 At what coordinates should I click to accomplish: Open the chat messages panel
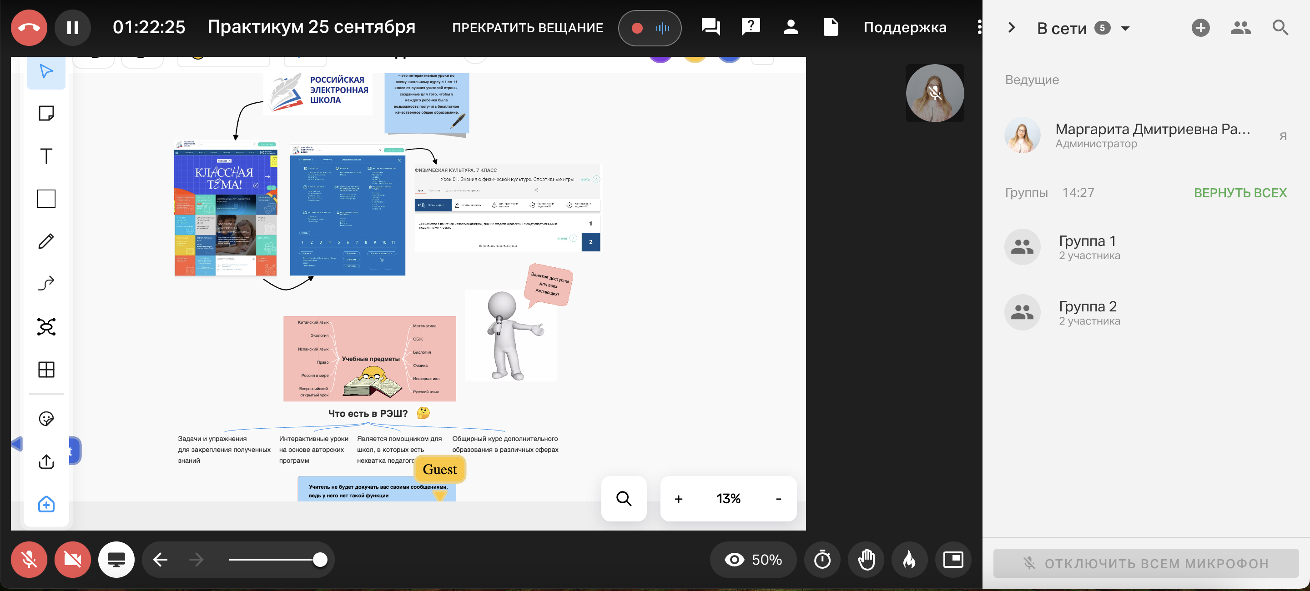coord(710,27)
